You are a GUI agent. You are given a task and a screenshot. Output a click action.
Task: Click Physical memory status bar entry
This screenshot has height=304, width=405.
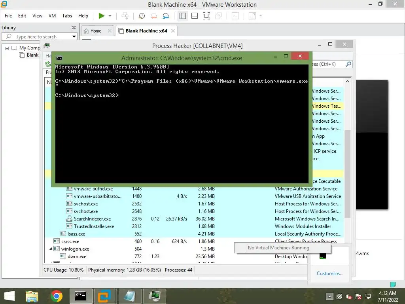click(124, 270)
